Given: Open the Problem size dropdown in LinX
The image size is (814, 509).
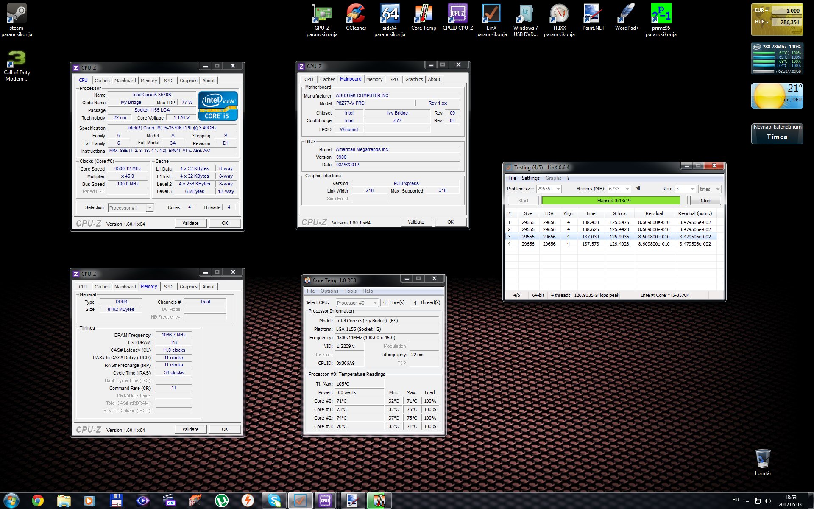Looking at the screenshot, I should click(558, 189).
